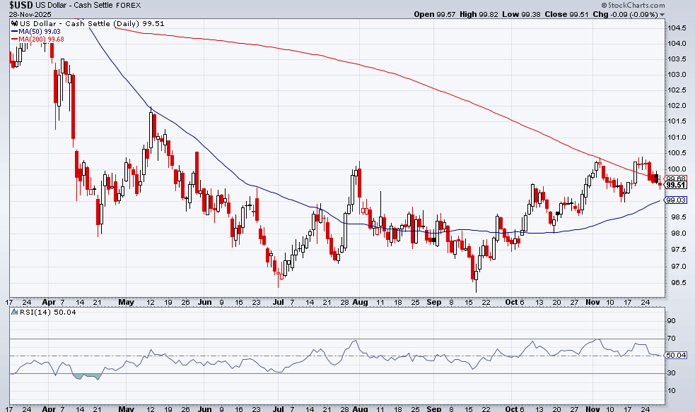The image size is (695, 412).
Task: Click the Nov label on the date axis
Action: point(592,302)
